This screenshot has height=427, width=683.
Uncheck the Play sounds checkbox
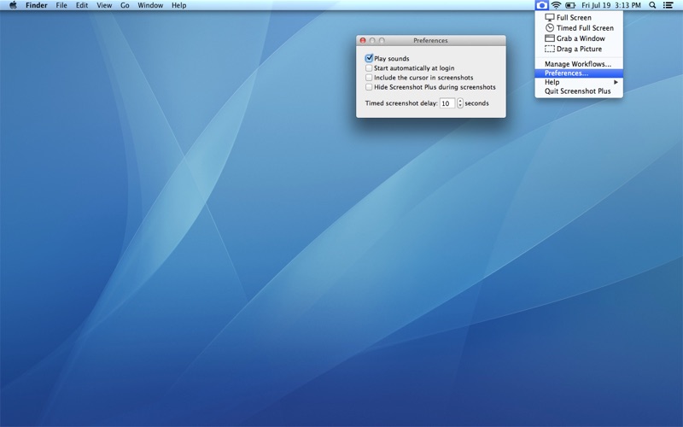369,59
